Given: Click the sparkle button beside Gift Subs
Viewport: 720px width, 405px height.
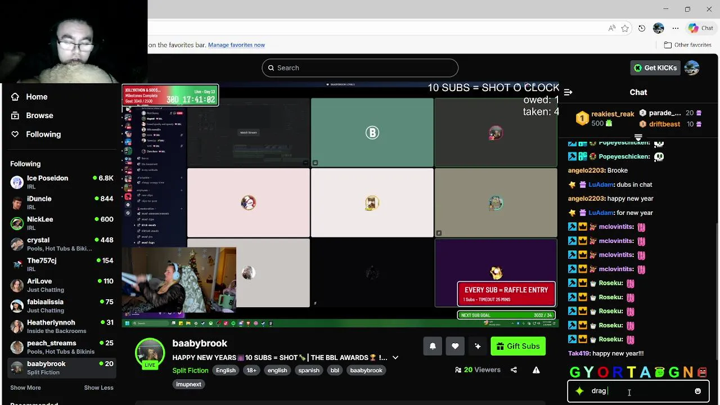Looking at the screenshot, I should click(x=478, y=346).
